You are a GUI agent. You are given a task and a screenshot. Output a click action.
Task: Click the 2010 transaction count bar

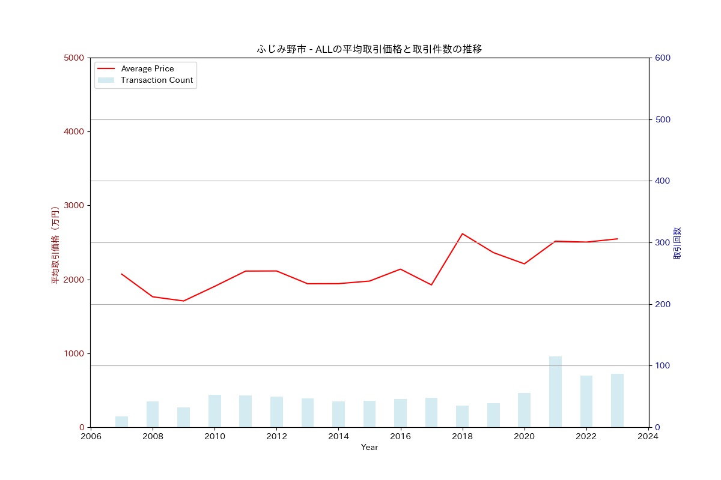pyautogui.click(x=214, y=411)
